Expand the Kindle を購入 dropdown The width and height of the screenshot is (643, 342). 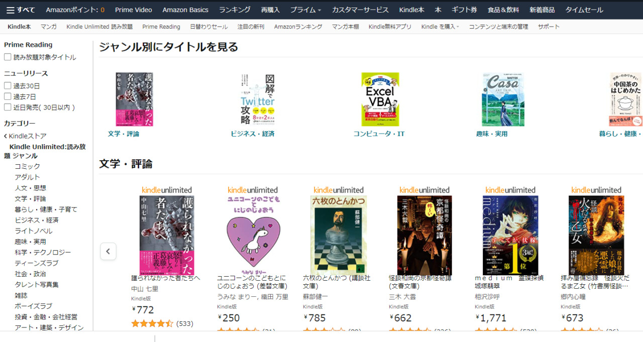(440, 27)
